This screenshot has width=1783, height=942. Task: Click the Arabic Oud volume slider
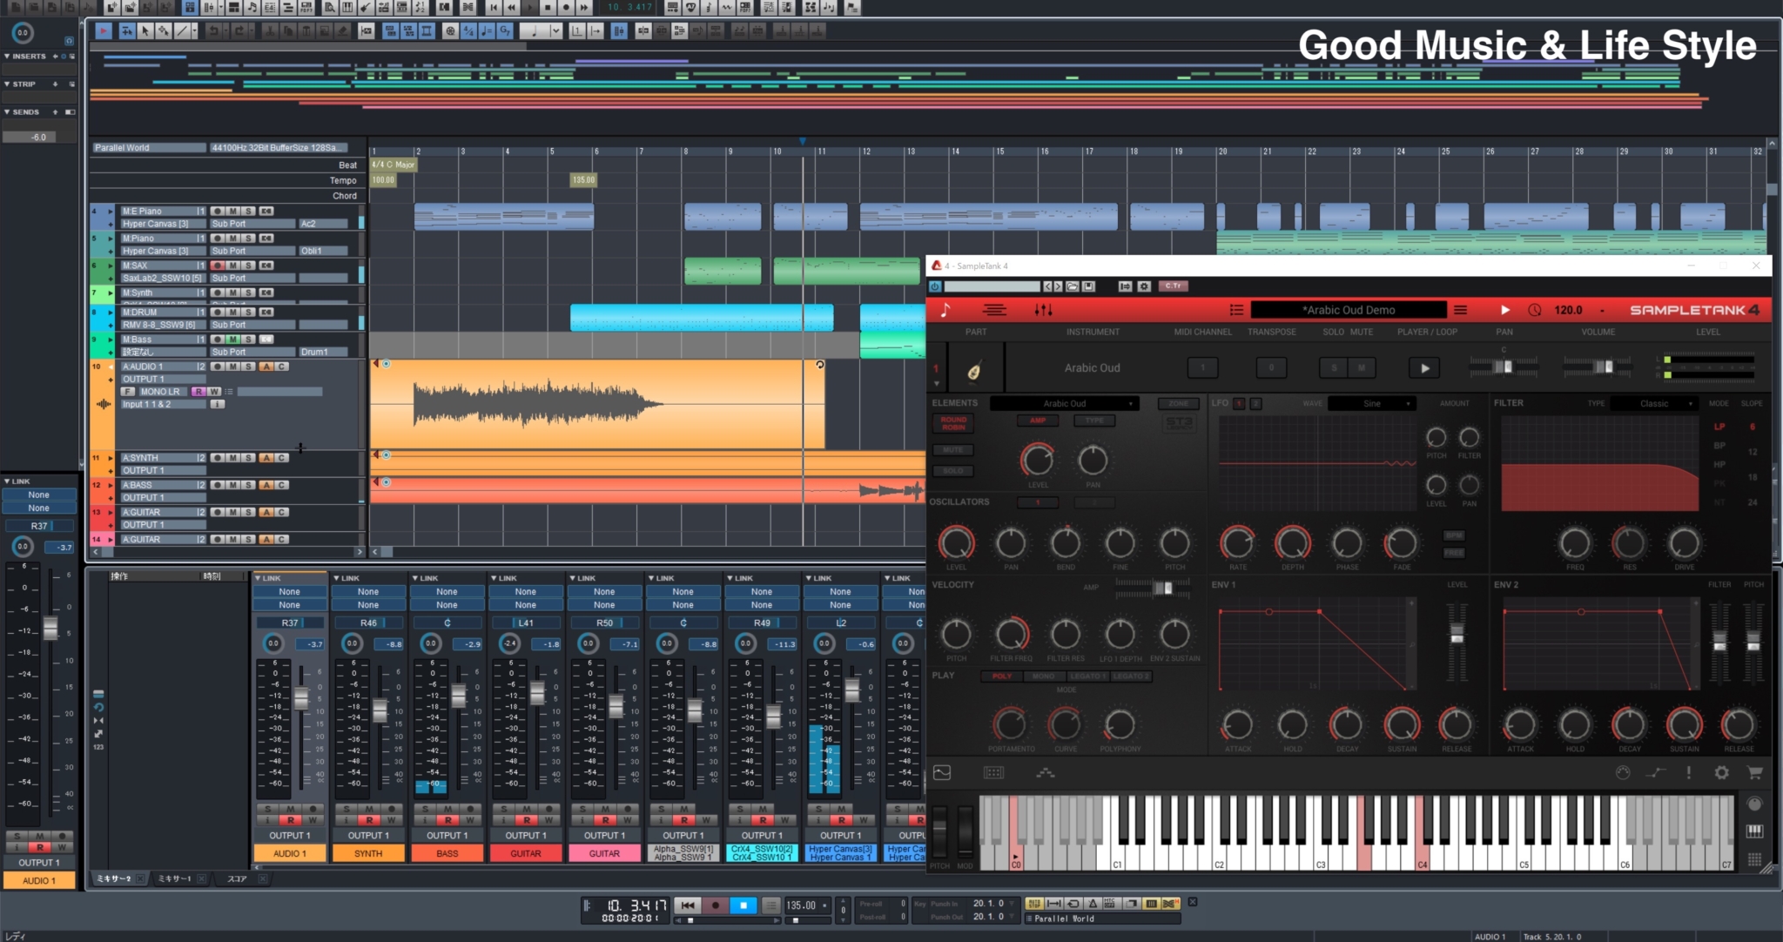tap(1602, 367)
